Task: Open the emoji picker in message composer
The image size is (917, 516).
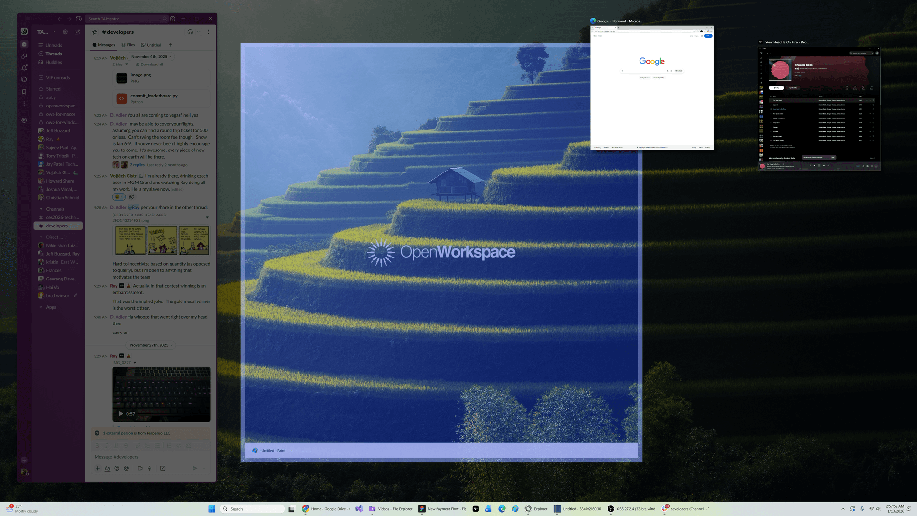Action: pyautogui.click(x=117, y=468)
